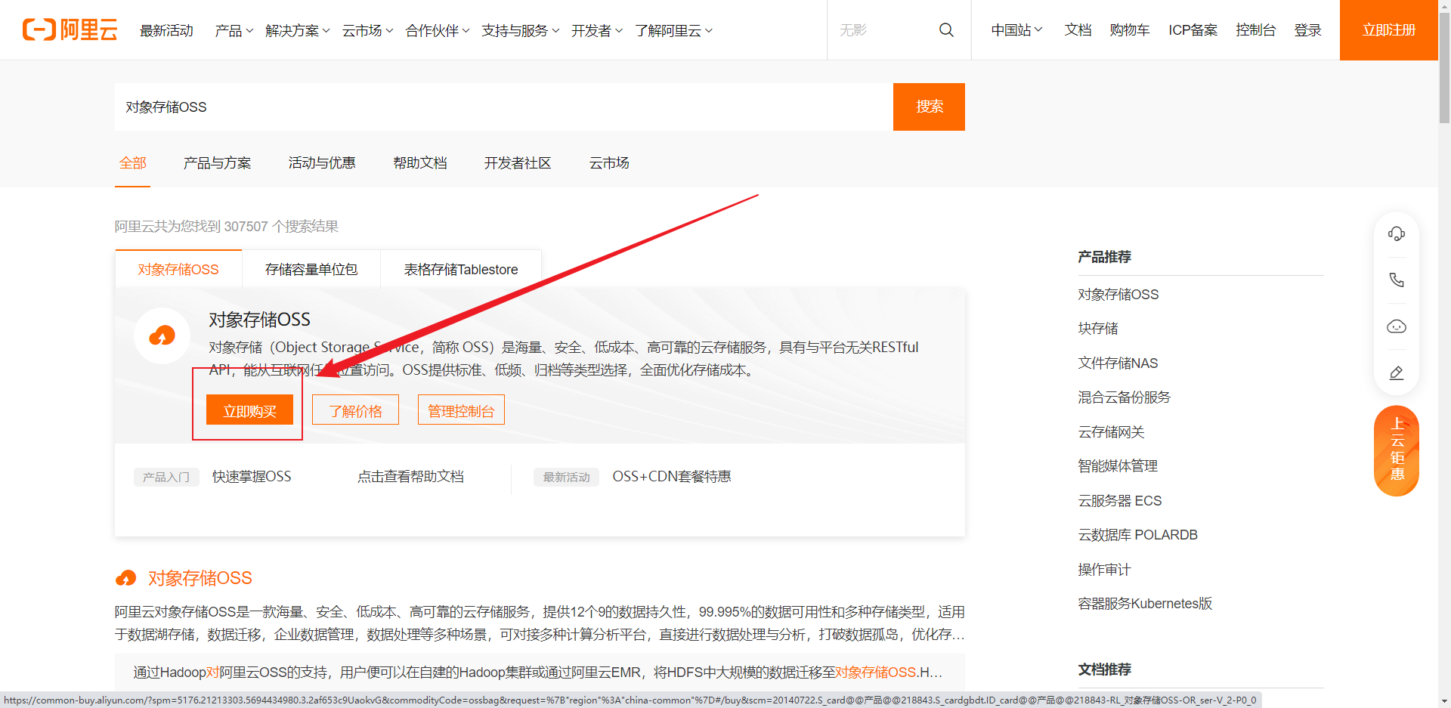Open 文件存储NAS recommendation
Screen dimensions: 1451x708
click(x=1118, y=363)
